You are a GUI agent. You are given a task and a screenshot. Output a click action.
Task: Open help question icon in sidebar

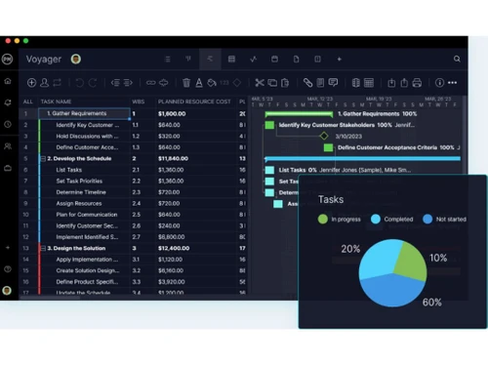tap(8, 269)
